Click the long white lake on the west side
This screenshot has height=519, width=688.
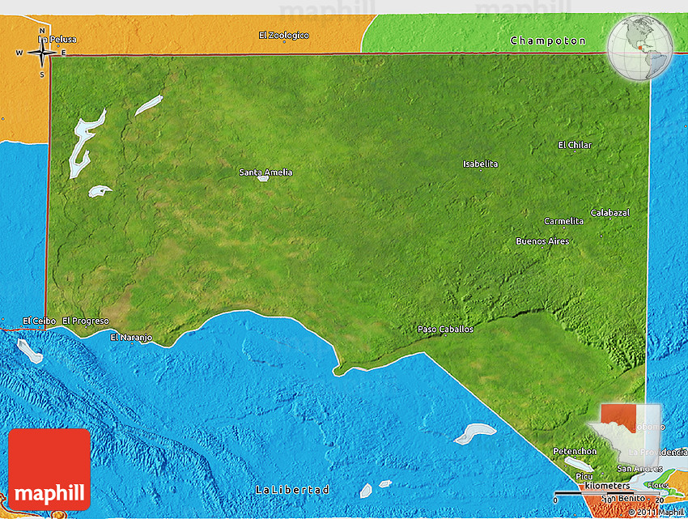coord(81,146)
